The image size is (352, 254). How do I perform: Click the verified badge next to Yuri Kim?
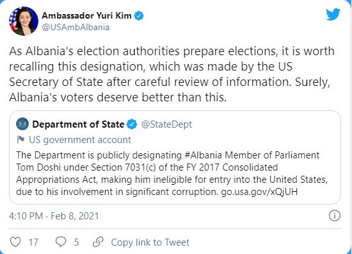[138, 16]
